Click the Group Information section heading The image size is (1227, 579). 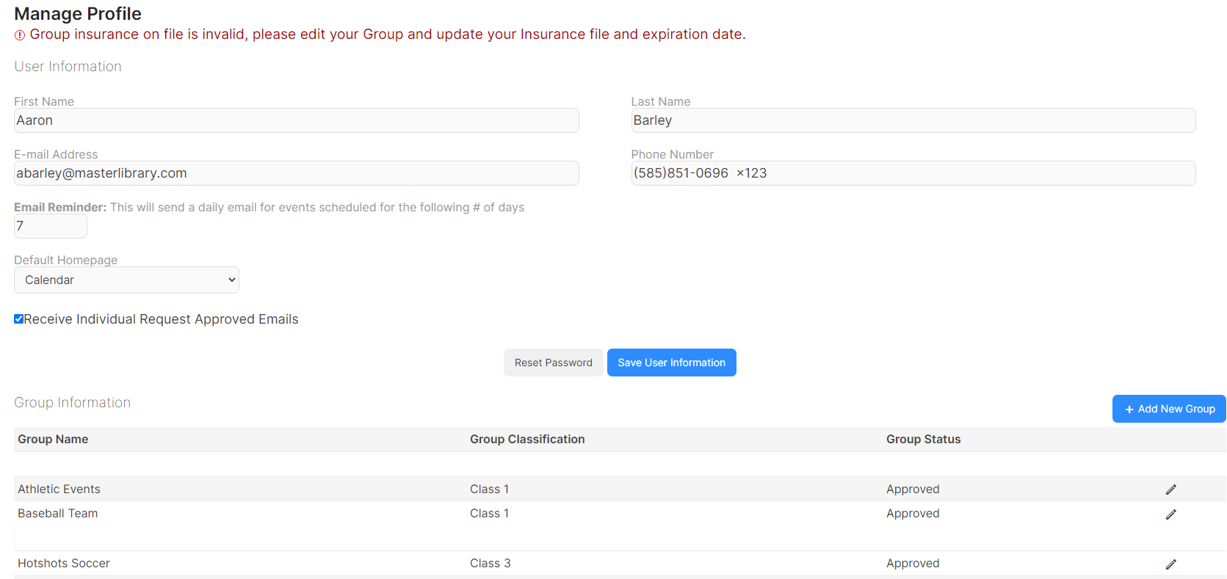[72, 402]
